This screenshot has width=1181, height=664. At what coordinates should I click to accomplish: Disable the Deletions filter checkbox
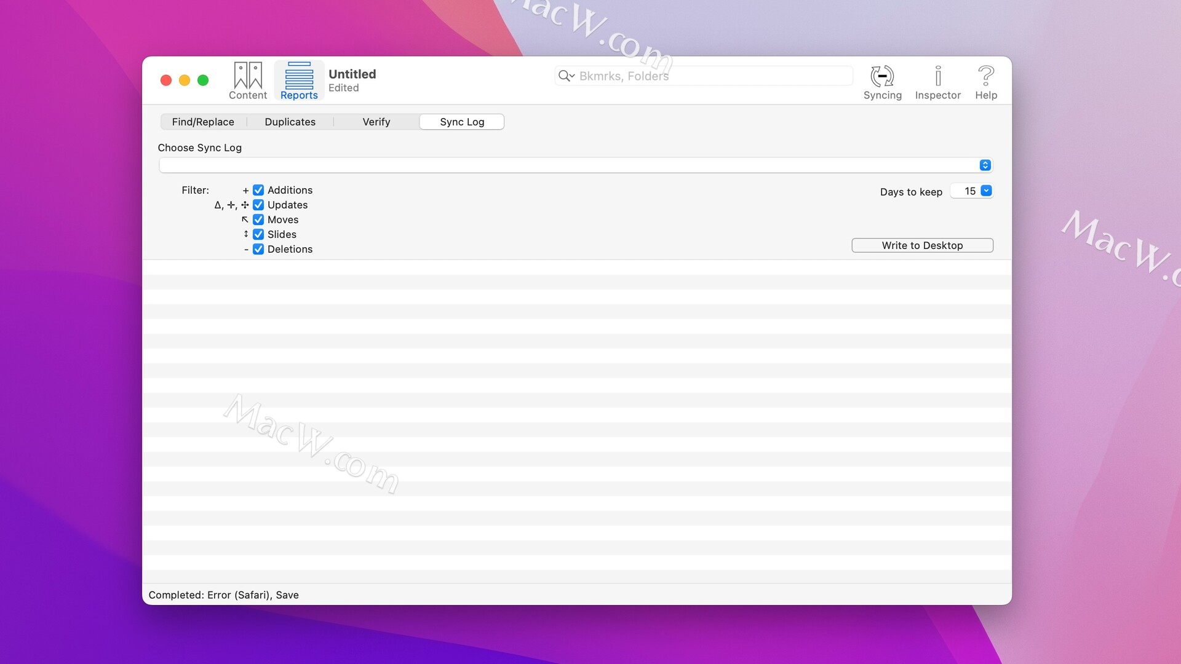(258, 249)
